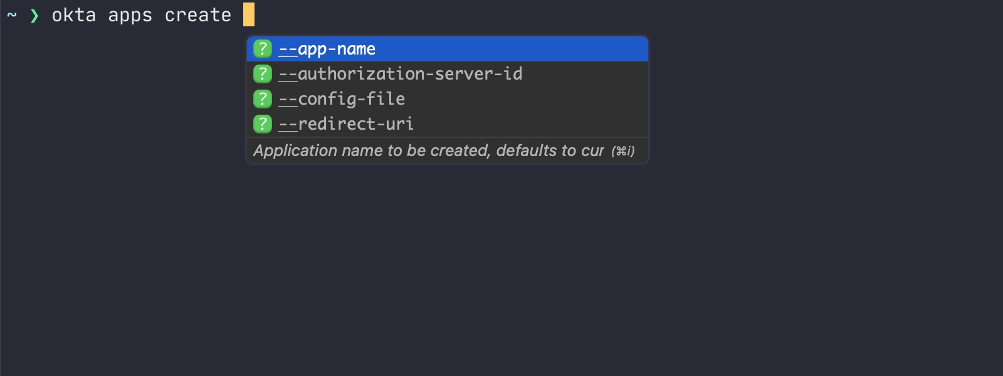Click the command word okta in the prompt
The width and height of the screenshot is (1003, 376).
75,14
